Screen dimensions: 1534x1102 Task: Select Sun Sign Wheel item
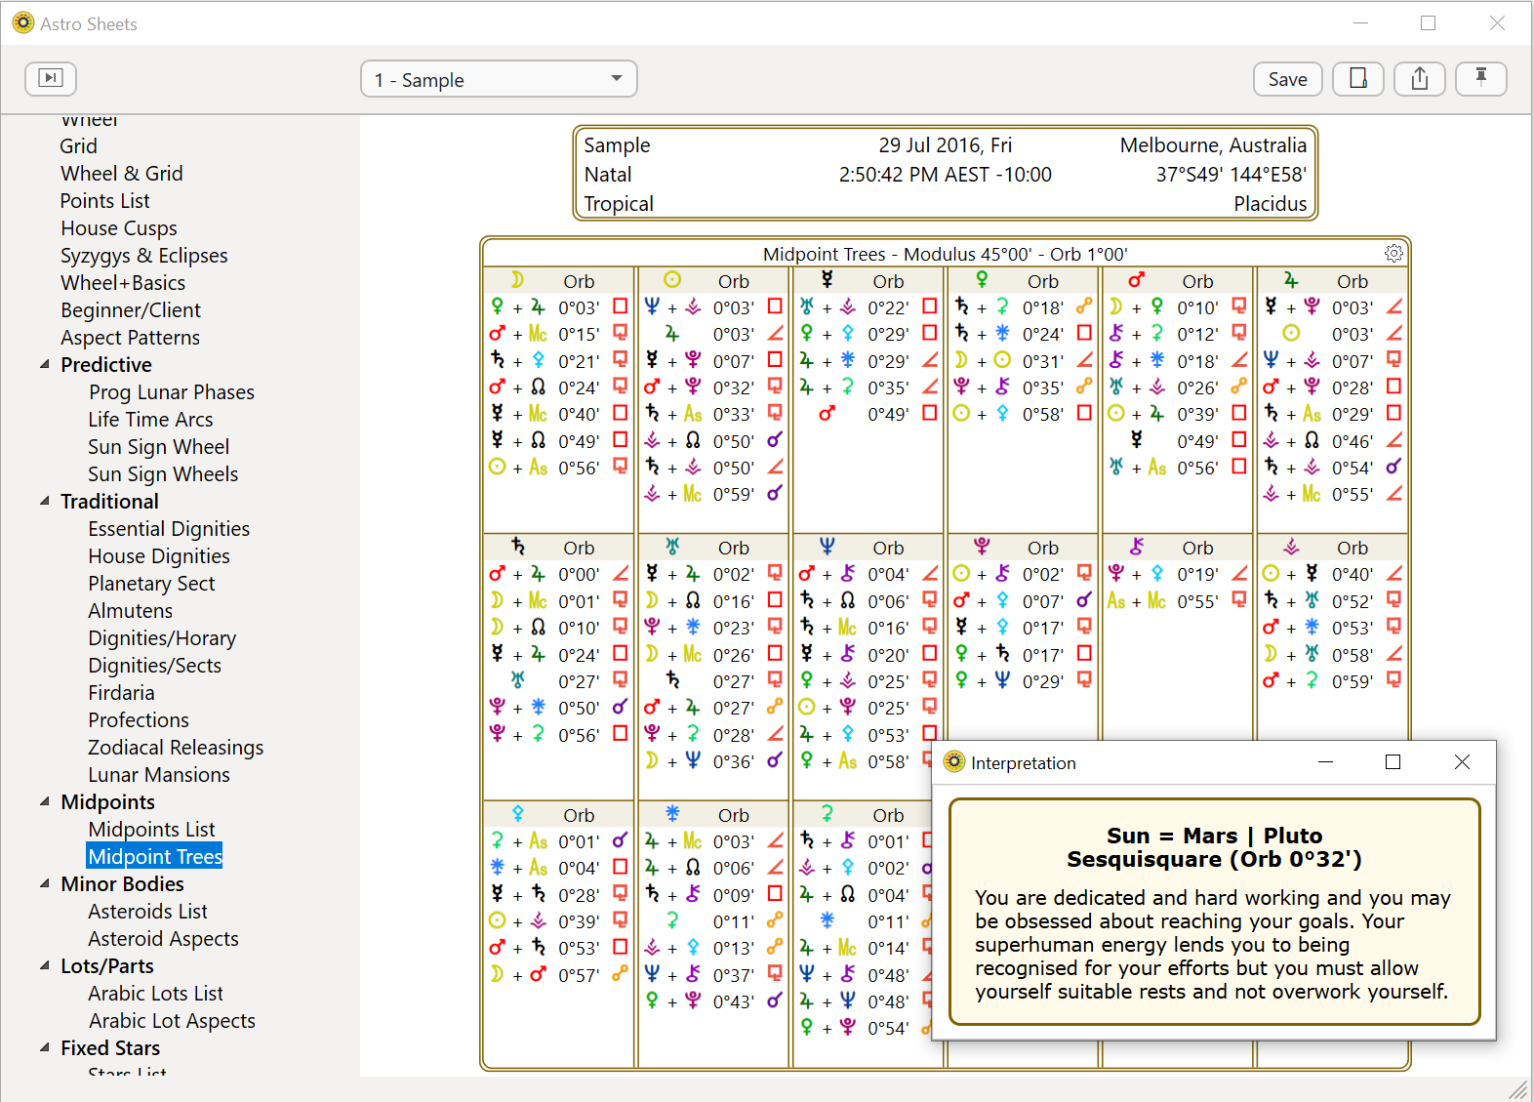(x=159, y=447)
